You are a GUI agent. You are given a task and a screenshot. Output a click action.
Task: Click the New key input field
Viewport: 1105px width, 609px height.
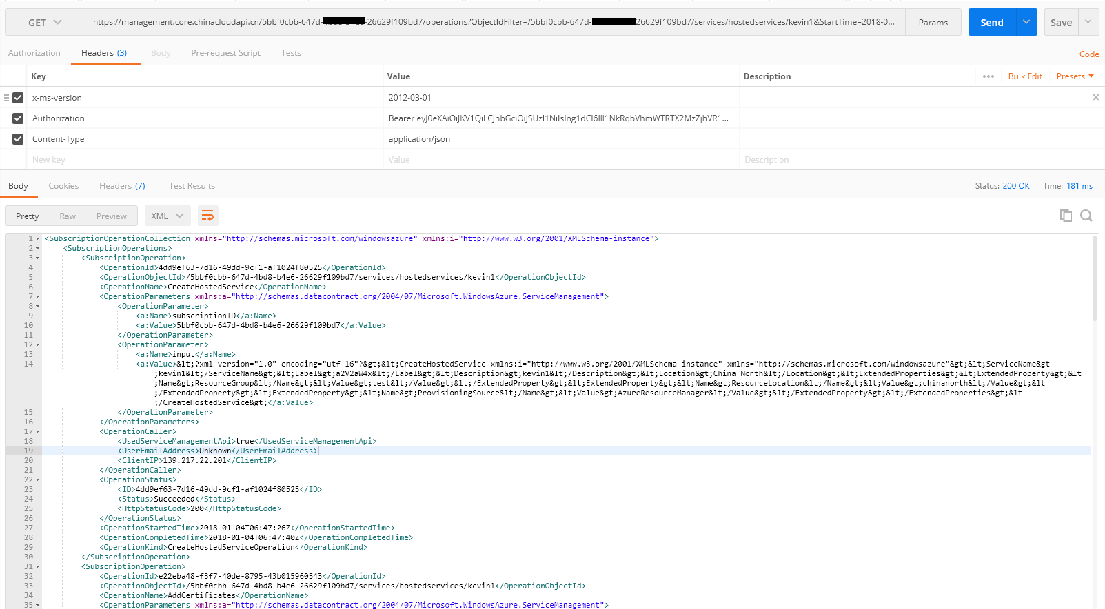[205, 160]
